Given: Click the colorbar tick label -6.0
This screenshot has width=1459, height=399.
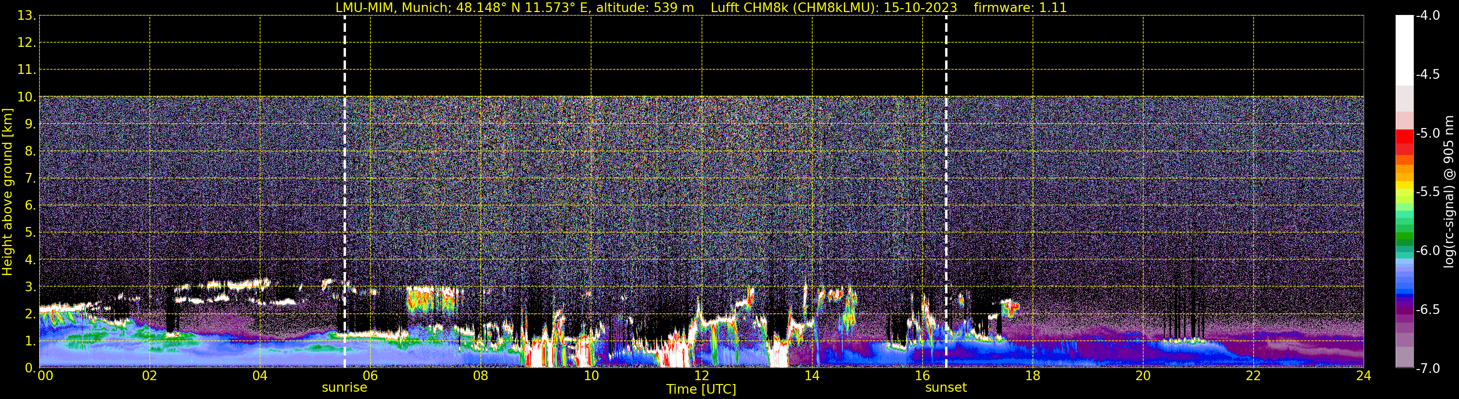Looking at the screenshot, I should (x=1427, y=251).
